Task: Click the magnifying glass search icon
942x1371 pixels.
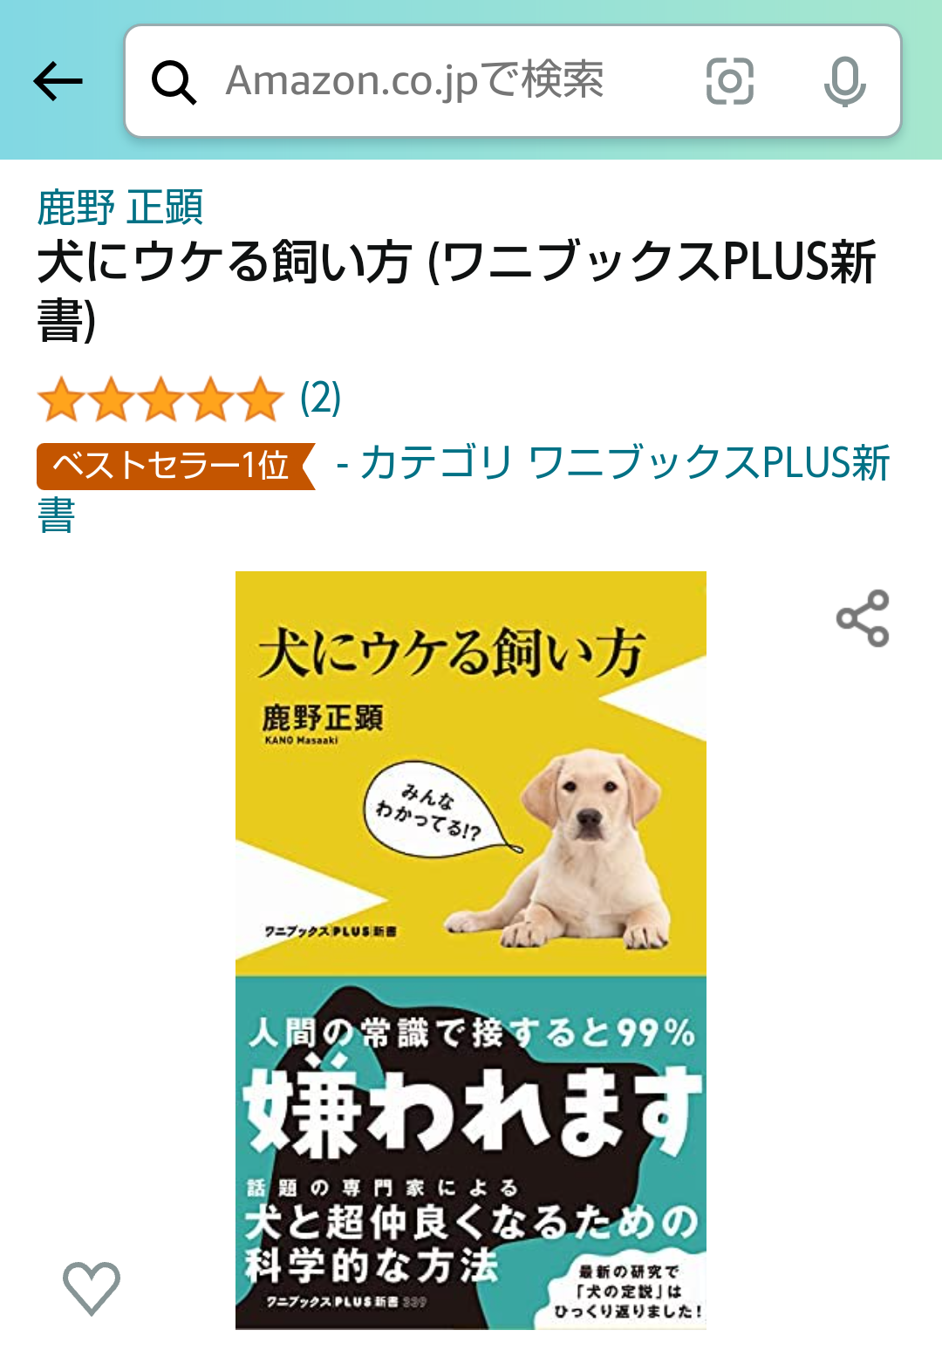Action: tap(174, 82)
